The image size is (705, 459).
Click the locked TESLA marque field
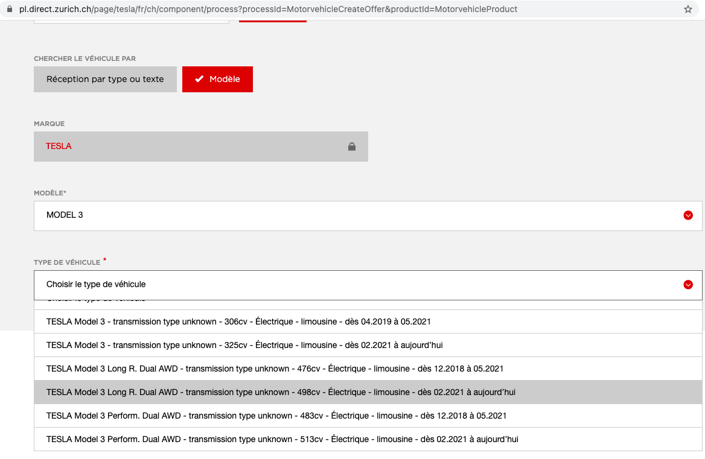point(200,147)
